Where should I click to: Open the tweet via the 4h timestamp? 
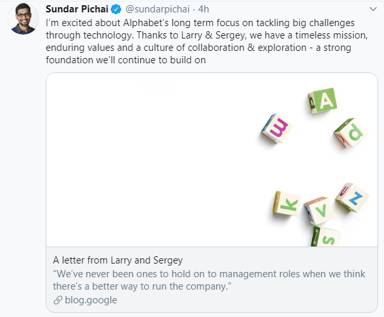coord(204,9)
